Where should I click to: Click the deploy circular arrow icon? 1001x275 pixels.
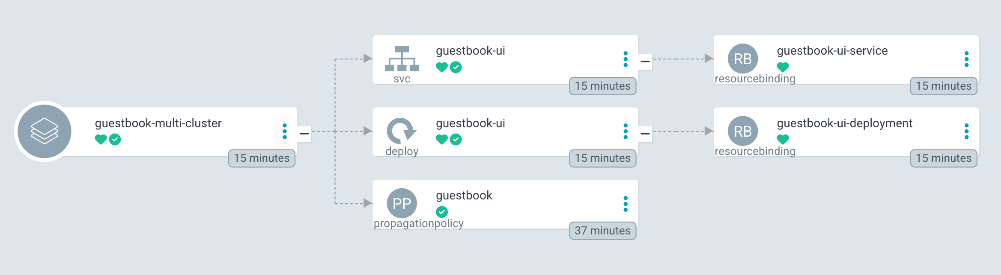pos(401,131)
